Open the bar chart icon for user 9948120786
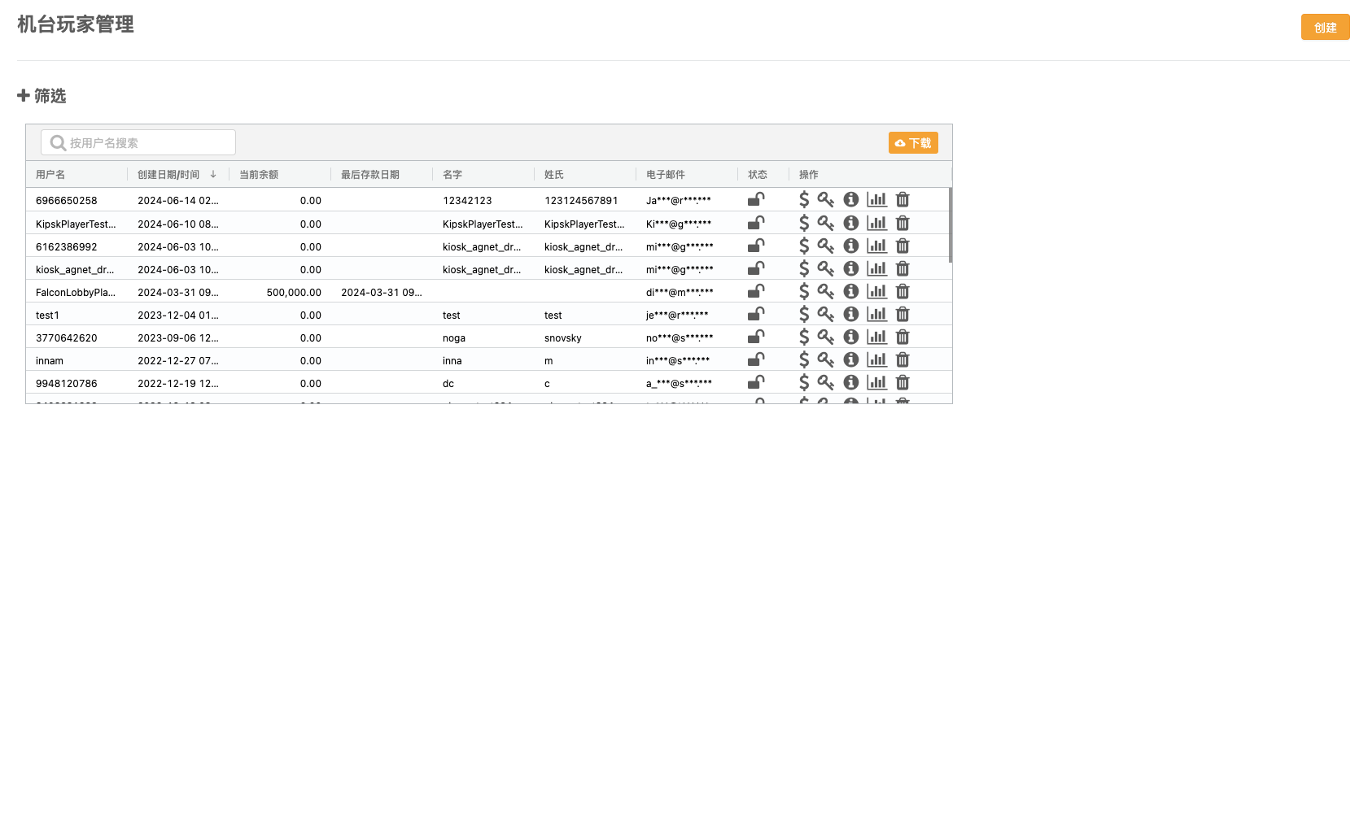Screen dimensions: 1368x814 pos(877,383)
